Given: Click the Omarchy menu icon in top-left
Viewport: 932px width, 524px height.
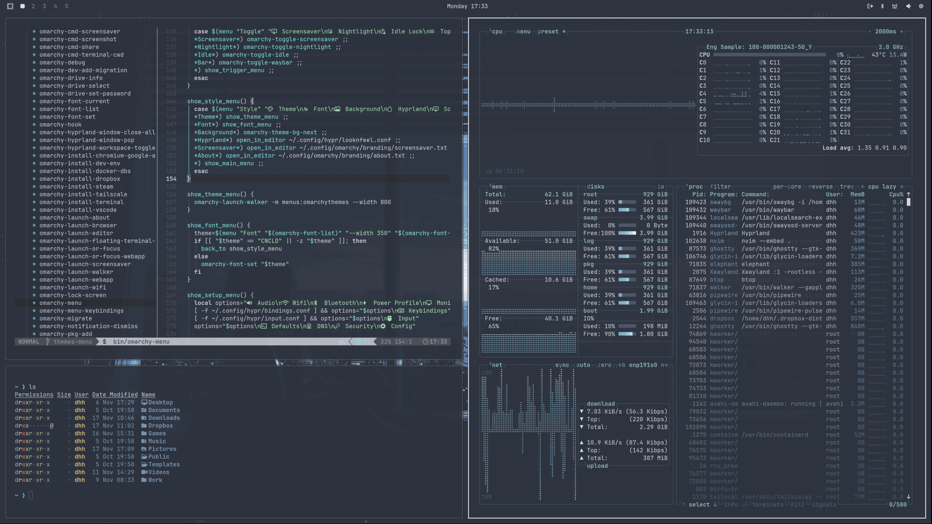Looking at the screenshot, I should point(10,6).
